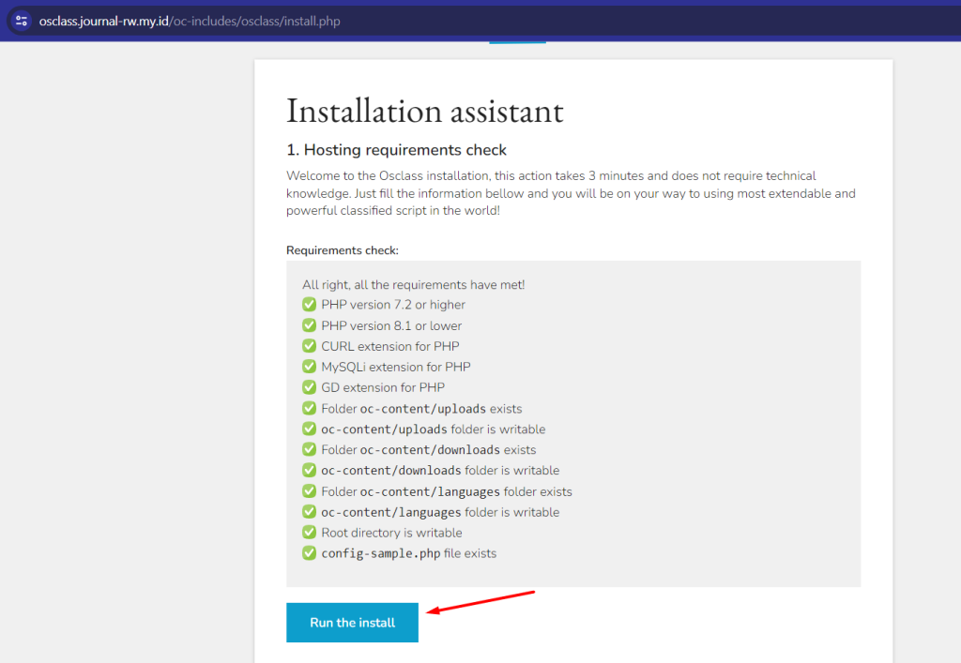
Task: Click the Installation assistant heading
Action: coord(424,111)
